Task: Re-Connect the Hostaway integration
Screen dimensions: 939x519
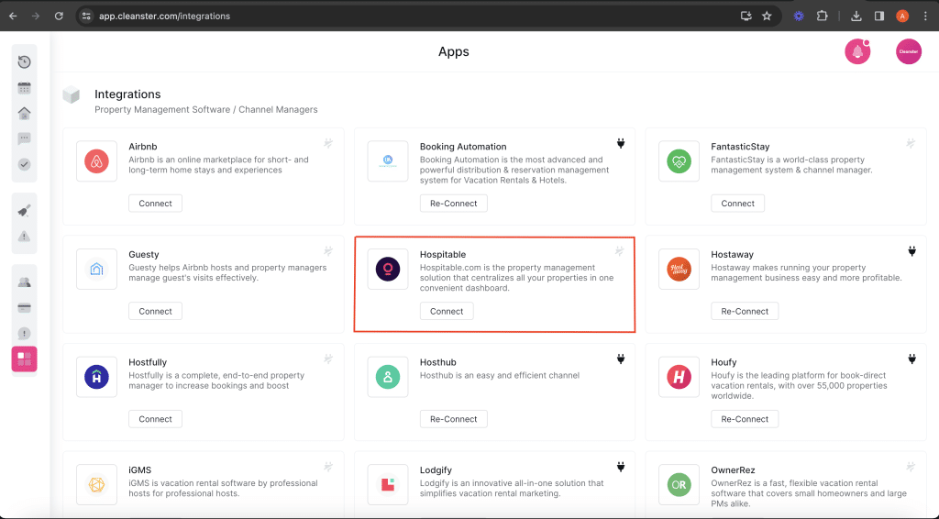Action: coord(745,311)
